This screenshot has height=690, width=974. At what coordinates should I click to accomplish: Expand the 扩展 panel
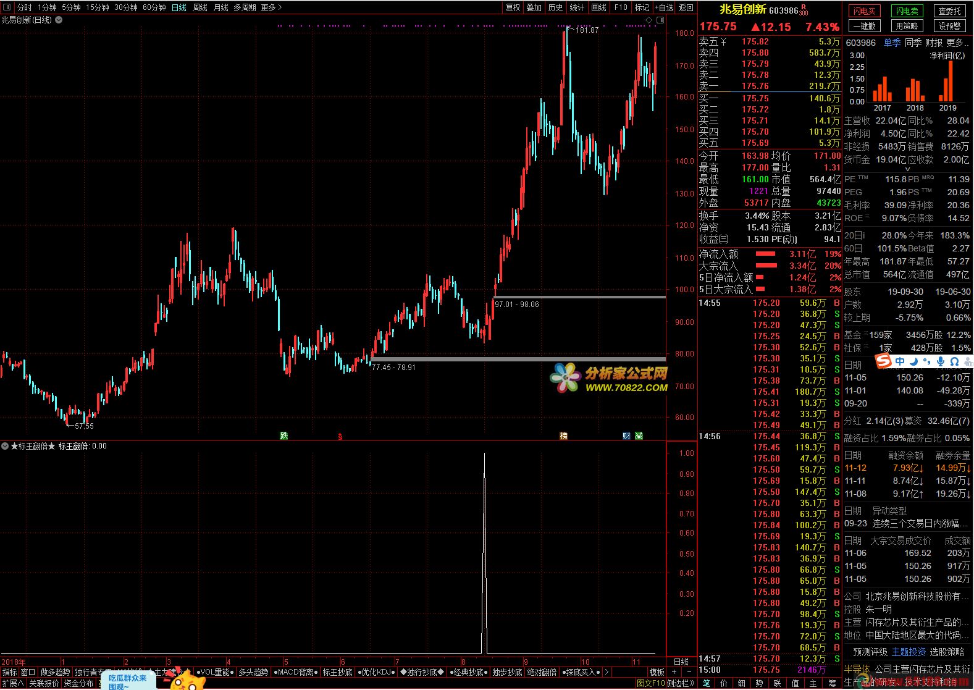[12, 683]
